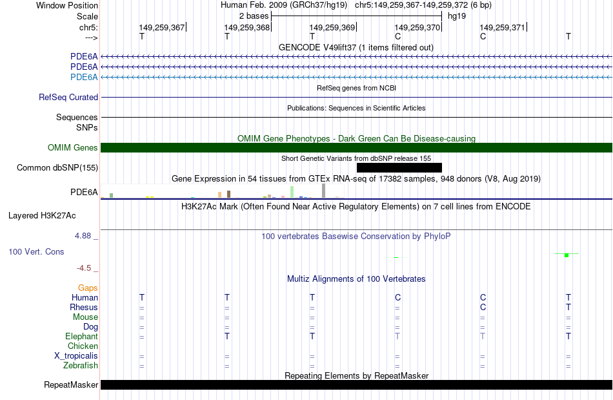The width and height of the screenshot is (613, 400).
Task: Click Short Genetic Variants from dbSNP title
Action: (x=356, y=158)
